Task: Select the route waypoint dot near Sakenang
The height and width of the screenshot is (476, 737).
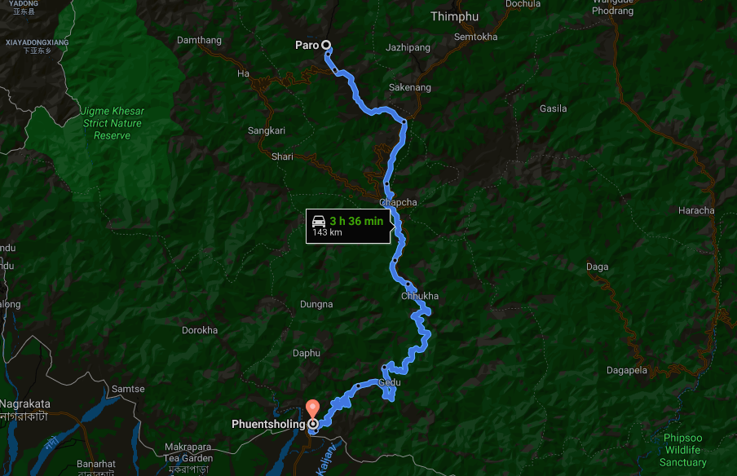Action: [x=404, y=121]
